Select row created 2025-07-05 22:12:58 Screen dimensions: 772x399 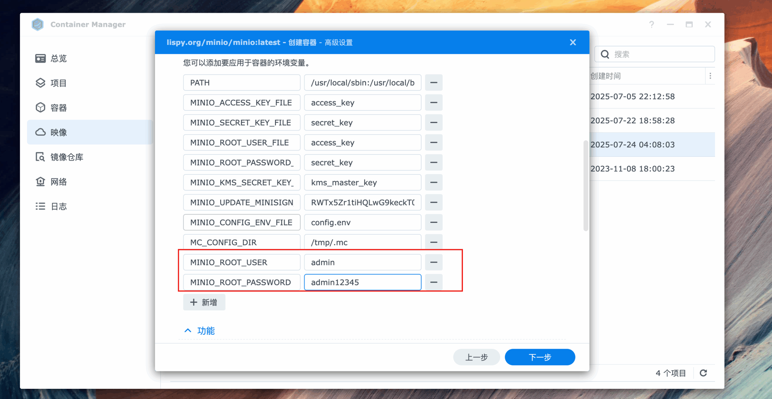pos(652,97)
